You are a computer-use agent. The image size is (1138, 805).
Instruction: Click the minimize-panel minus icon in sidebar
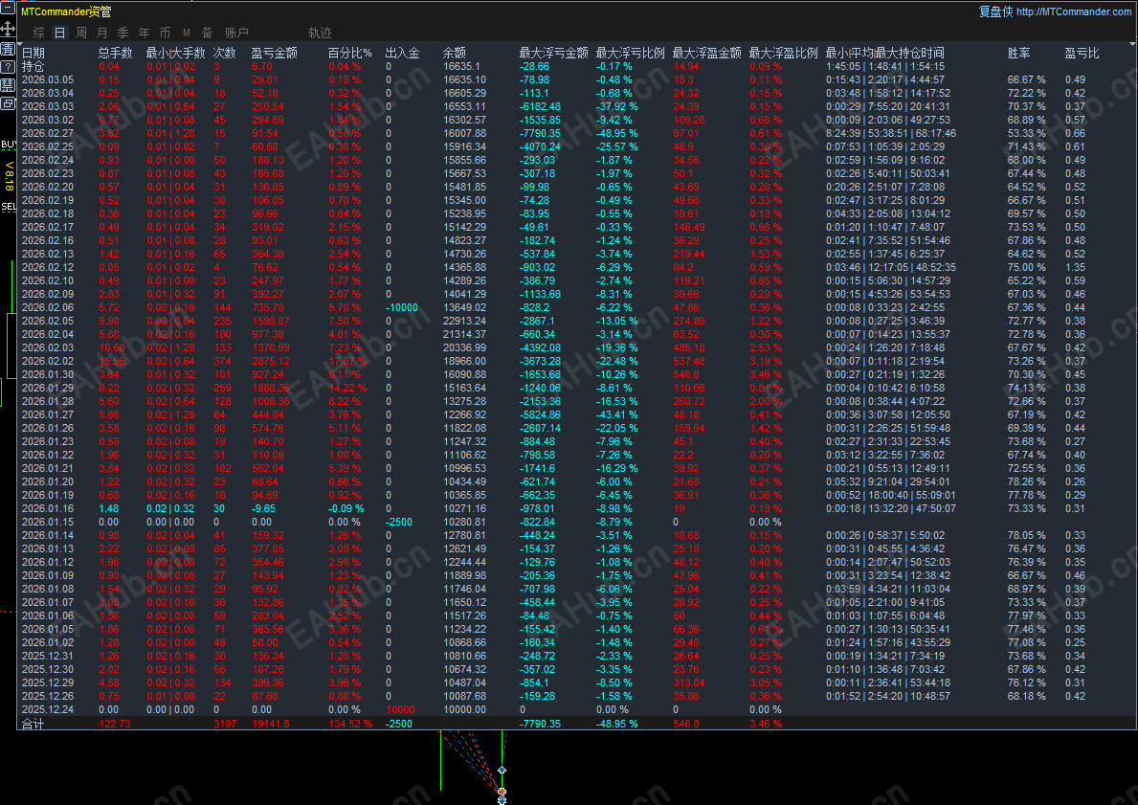(x=7, y=9)
